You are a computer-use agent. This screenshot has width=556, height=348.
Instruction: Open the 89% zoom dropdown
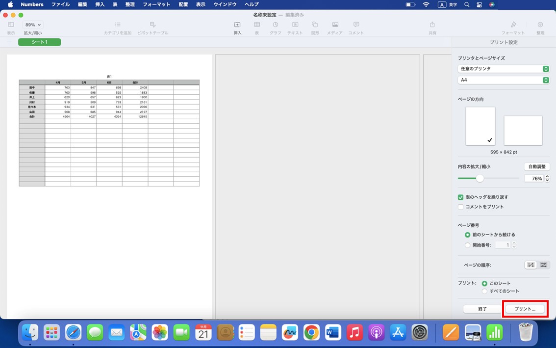click(31, 24)
